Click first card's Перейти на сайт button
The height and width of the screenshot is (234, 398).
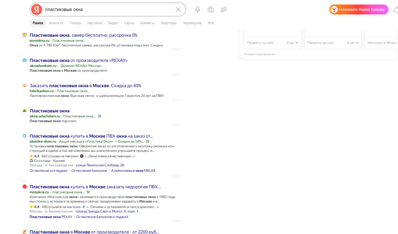(260, 43)
